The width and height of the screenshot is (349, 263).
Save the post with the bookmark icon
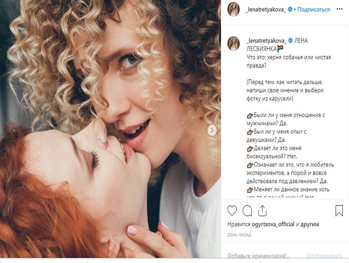point(338,210)
